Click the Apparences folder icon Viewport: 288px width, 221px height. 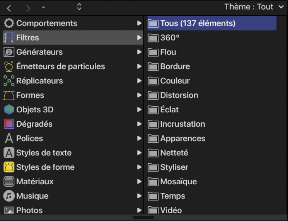coord(153,138)
